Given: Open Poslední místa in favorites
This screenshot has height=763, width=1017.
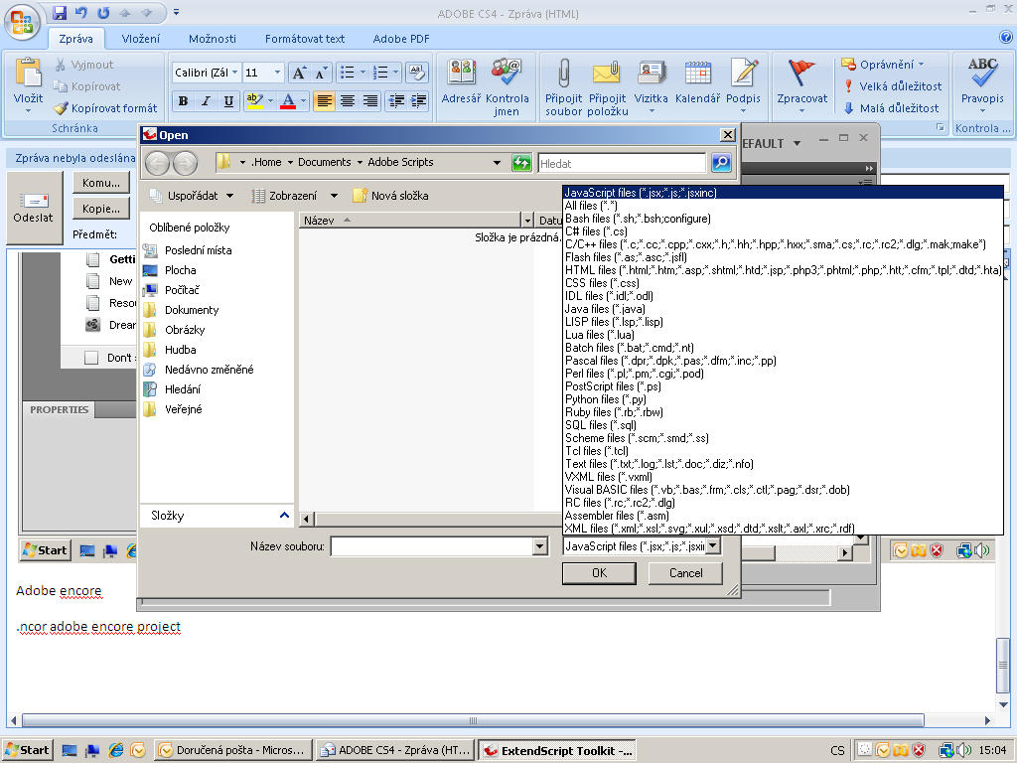Looking at the screenshot, I should click(198, 250).
